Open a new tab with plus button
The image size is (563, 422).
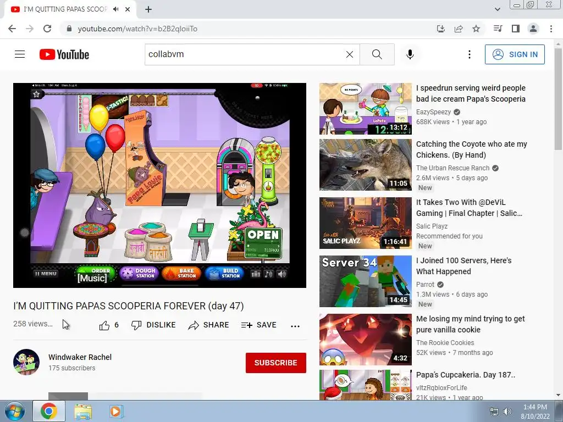[x=148, y=9]
